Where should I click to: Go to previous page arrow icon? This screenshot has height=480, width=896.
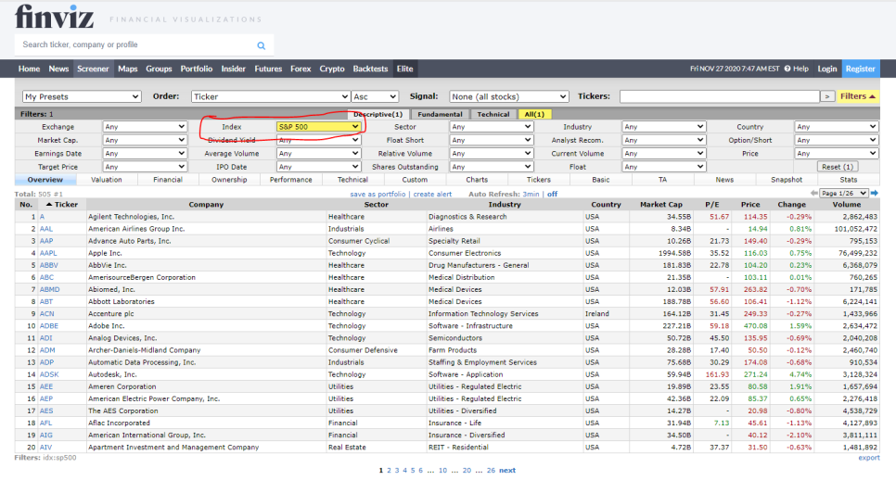(x=814, y=193)
